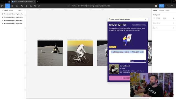The height and width of the screenshot is (99, 176).
Task: Switch to the Layers tab
Action: 6,10
